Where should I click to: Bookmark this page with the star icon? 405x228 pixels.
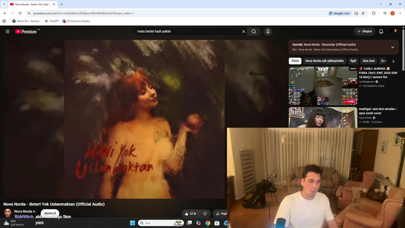[x=363, y=13]
